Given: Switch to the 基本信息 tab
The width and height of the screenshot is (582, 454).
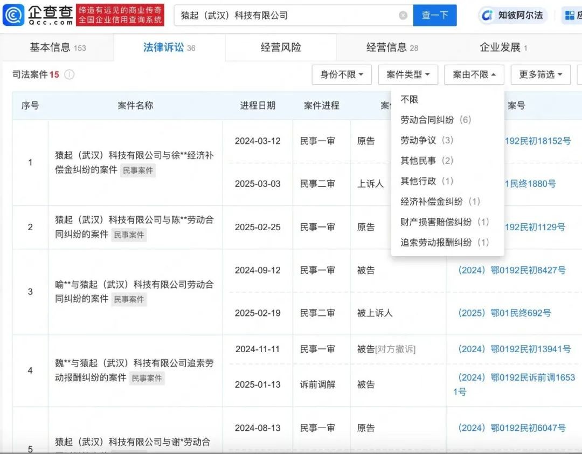Looking at the screenshot, I should pos(57,48).
